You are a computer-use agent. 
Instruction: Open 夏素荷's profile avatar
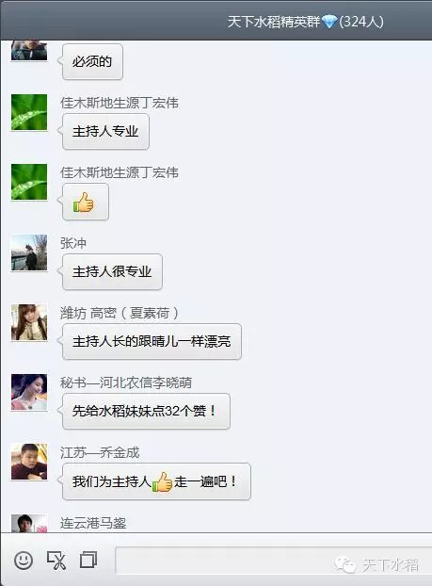pyautogui.click(x=29, y=322)
